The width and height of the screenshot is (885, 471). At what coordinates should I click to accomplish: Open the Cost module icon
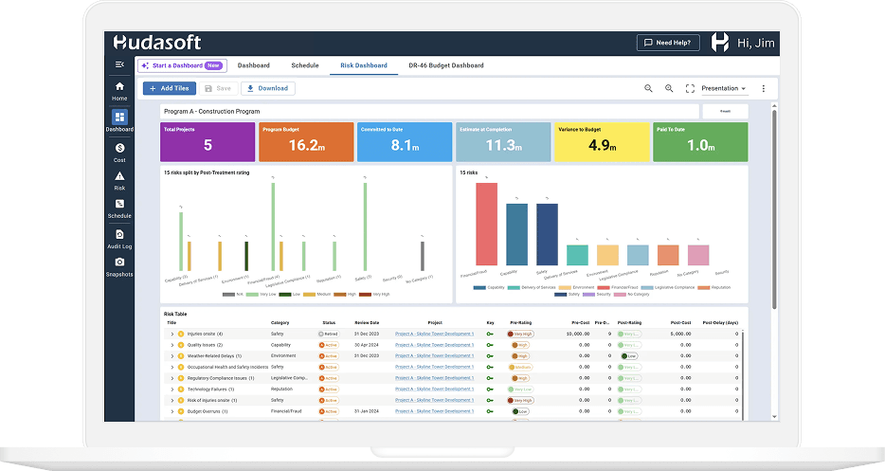[x=119, y=148]
